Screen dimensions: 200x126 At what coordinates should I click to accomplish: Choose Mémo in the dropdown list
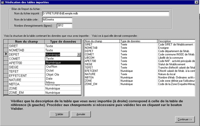click(x=63, y=82)
